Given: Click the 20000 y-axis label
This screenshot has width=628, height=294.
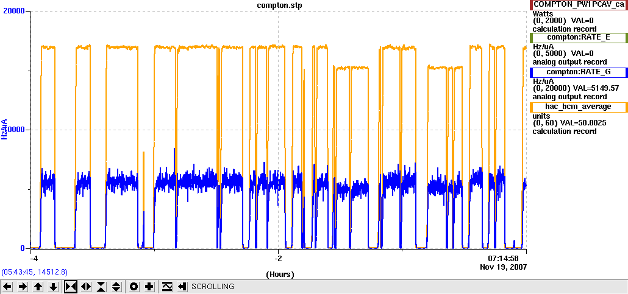Looking at the screenshot, I should click(x=15, y=11).
